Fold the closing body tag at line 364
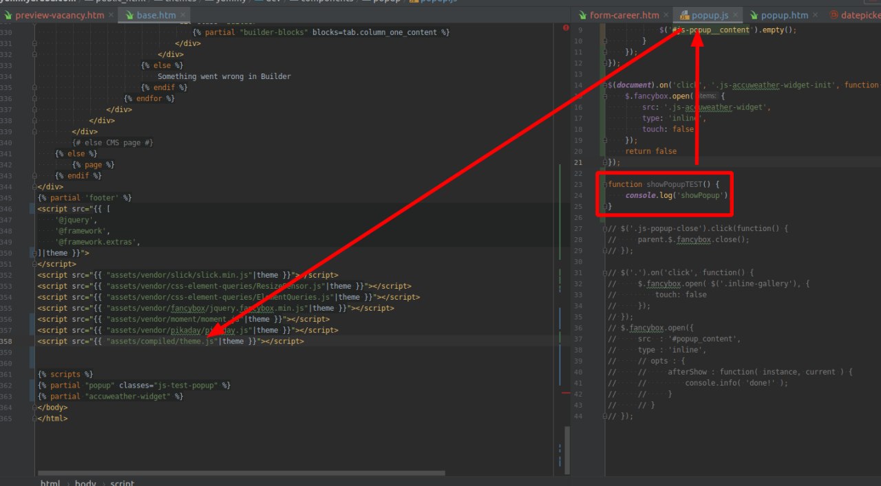This screenshot has width=881, height=486. click(34, 407)
